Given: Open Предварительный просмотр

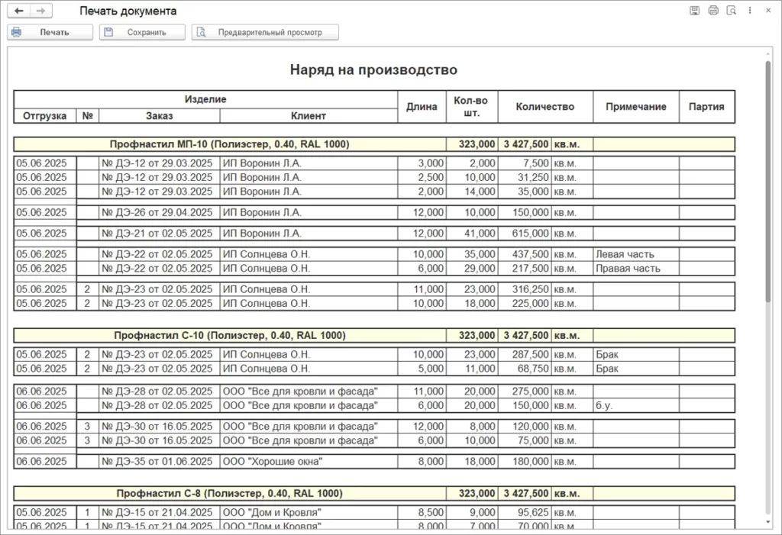Looking at the screenshot, I should click(265, 32).
